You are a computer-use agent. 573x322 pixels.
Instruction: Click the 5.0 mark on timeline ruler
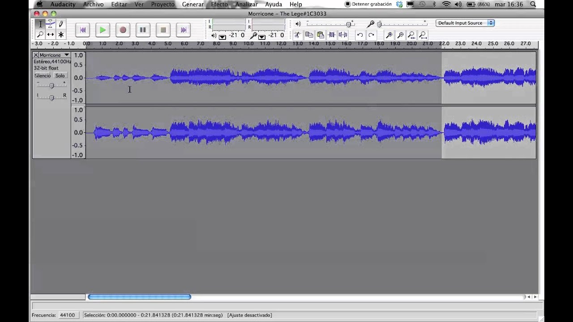pos(168,44)
